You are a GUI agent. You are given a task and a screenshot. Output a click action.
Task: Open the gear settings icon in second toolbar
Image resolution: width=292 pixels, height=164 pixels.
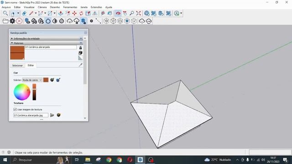(12, 21)
